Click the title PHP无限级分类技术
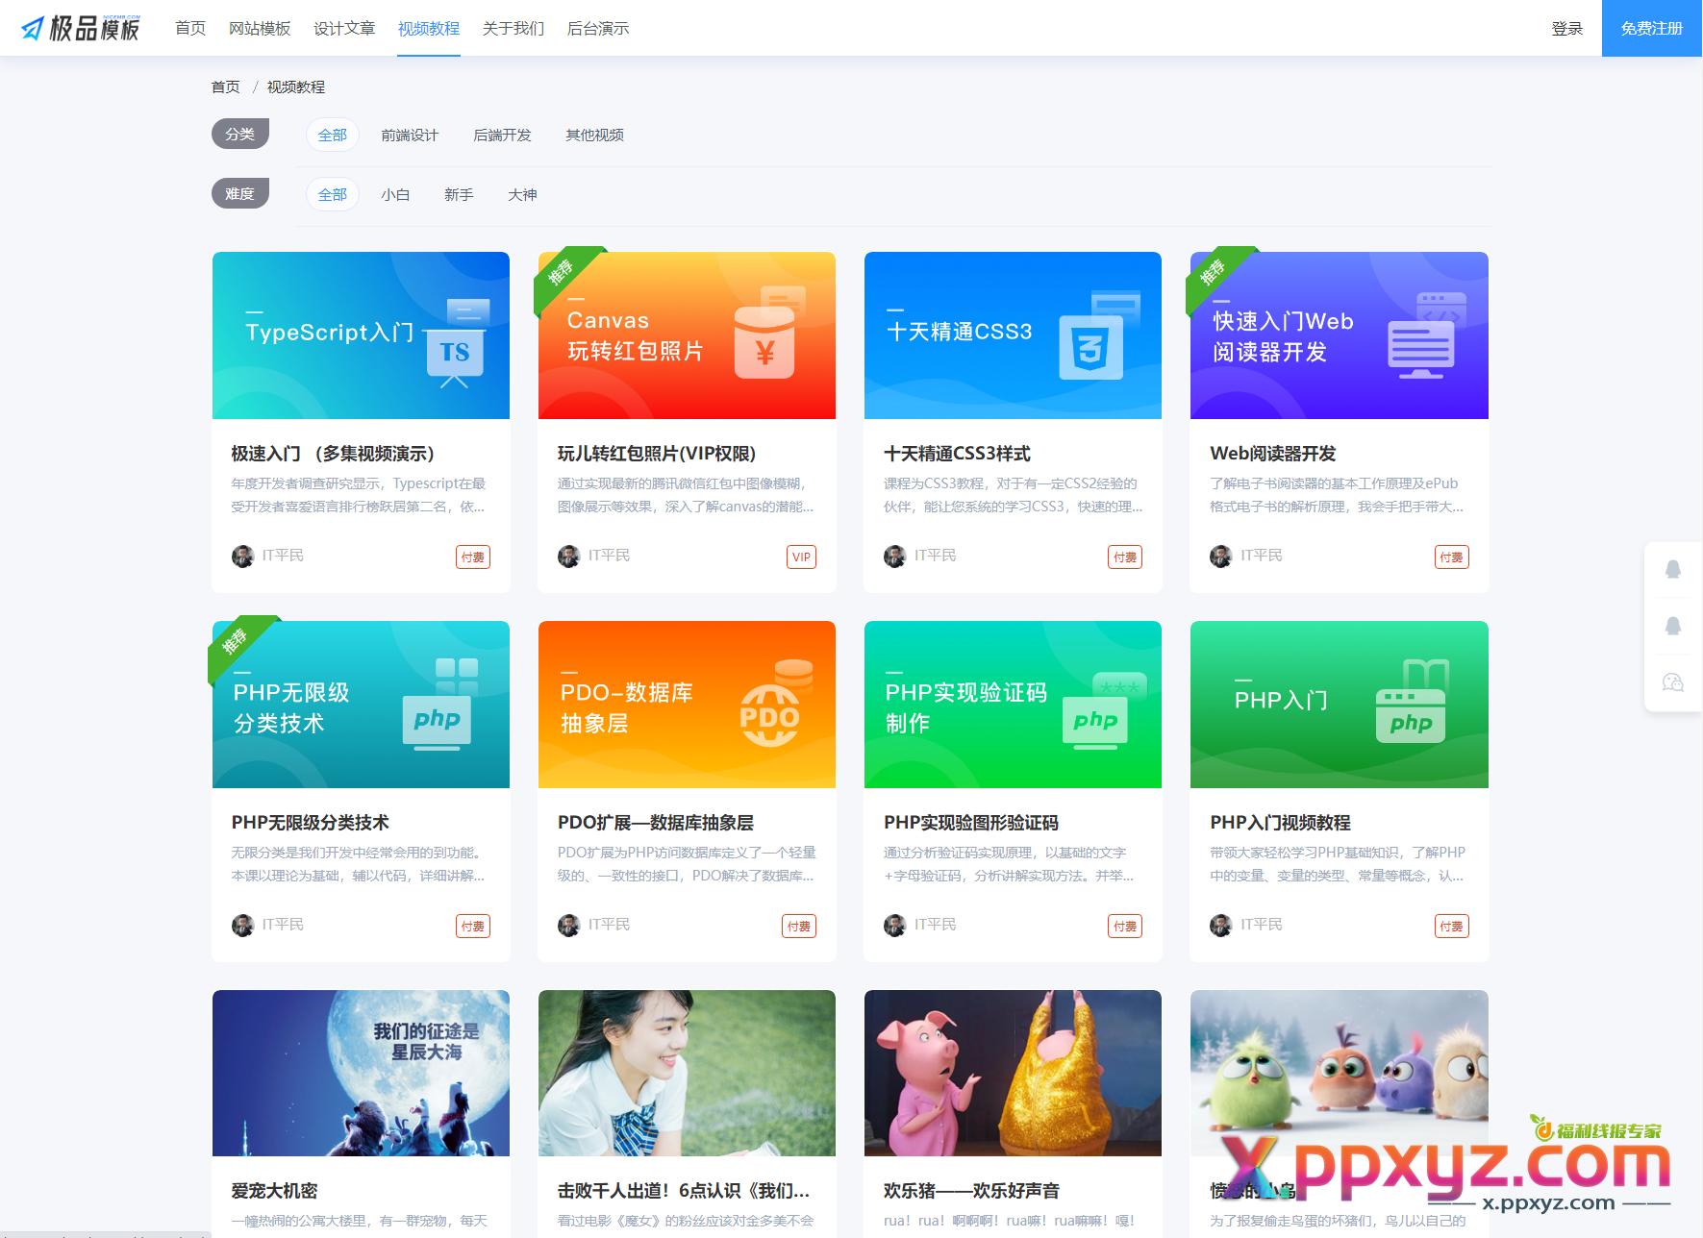 [x=310, y=823]
